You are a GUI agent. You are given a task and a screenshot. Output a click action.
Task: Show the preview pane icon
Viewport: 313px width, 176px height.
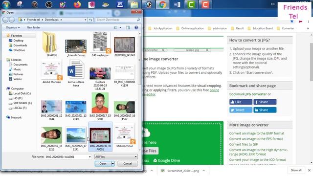128,27
